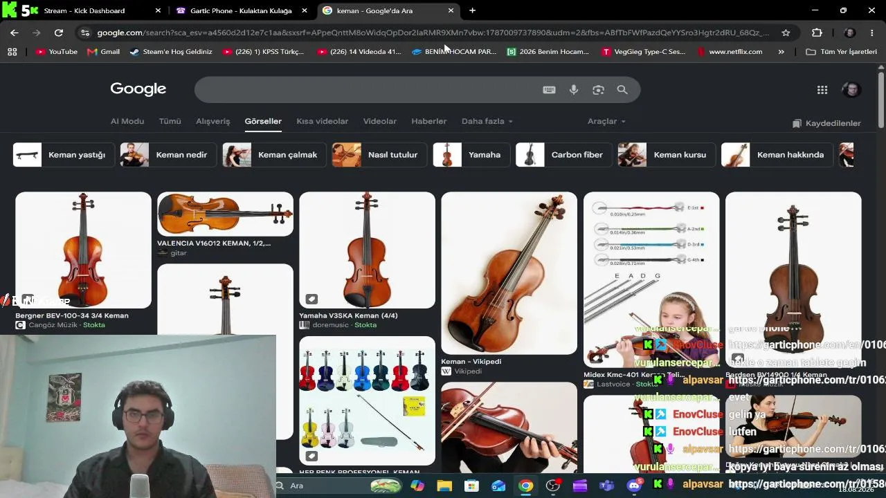Open the Araçlar tools dropdown

pos(606,121)
